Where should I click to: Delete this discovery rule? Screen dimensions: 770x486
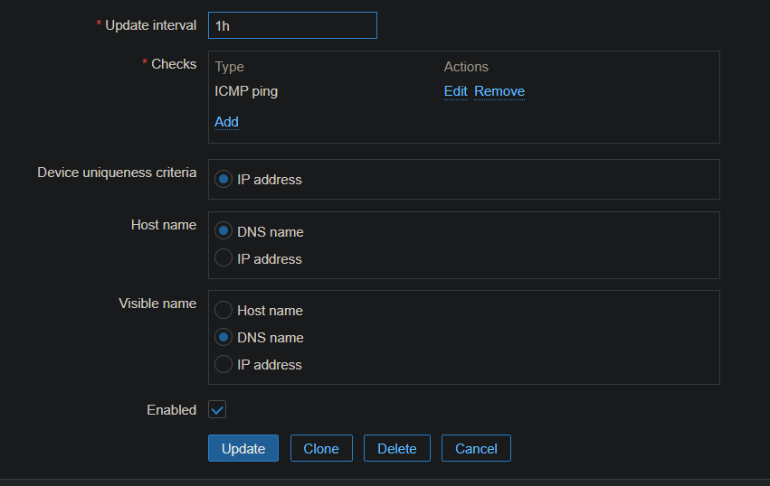396,449
